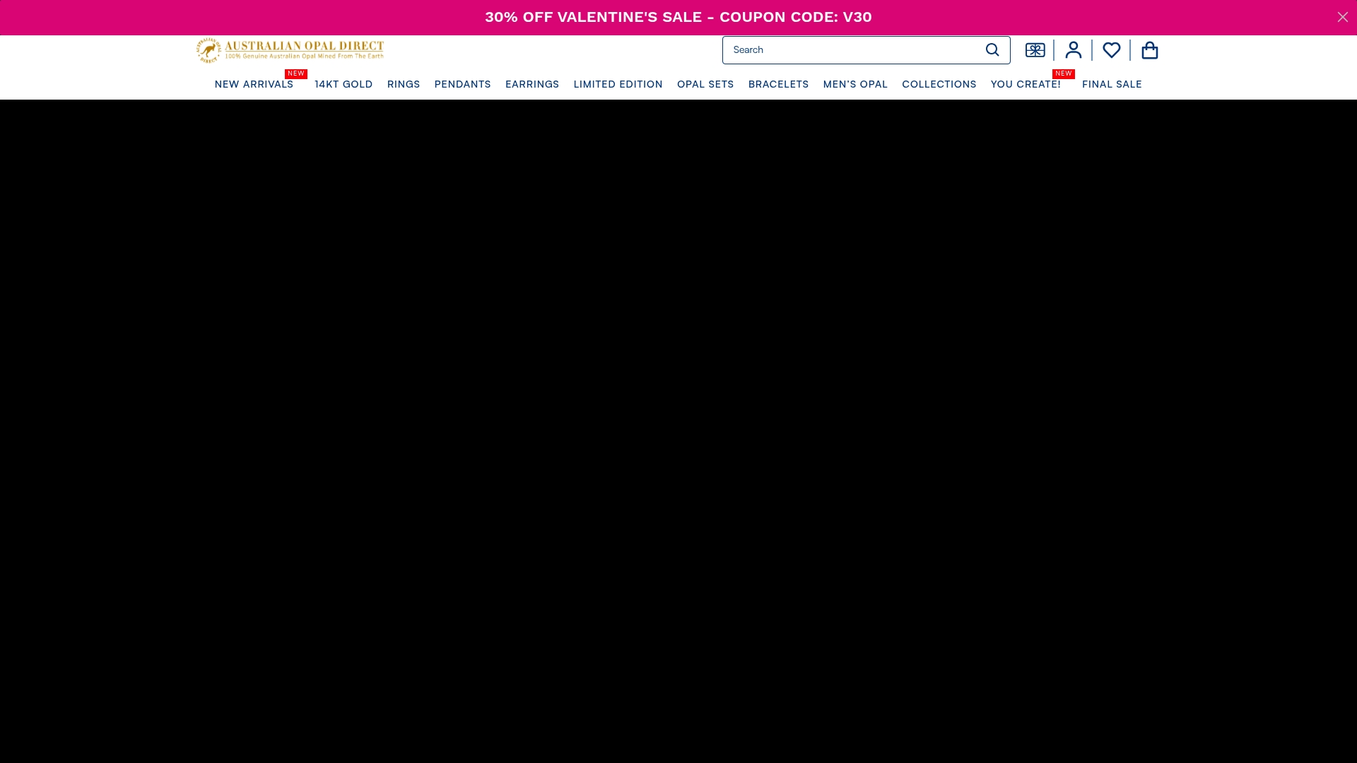Open the BRACELETS page
Screen dimensions: 1357x763
pyautogui.click(x=778, y=84)
